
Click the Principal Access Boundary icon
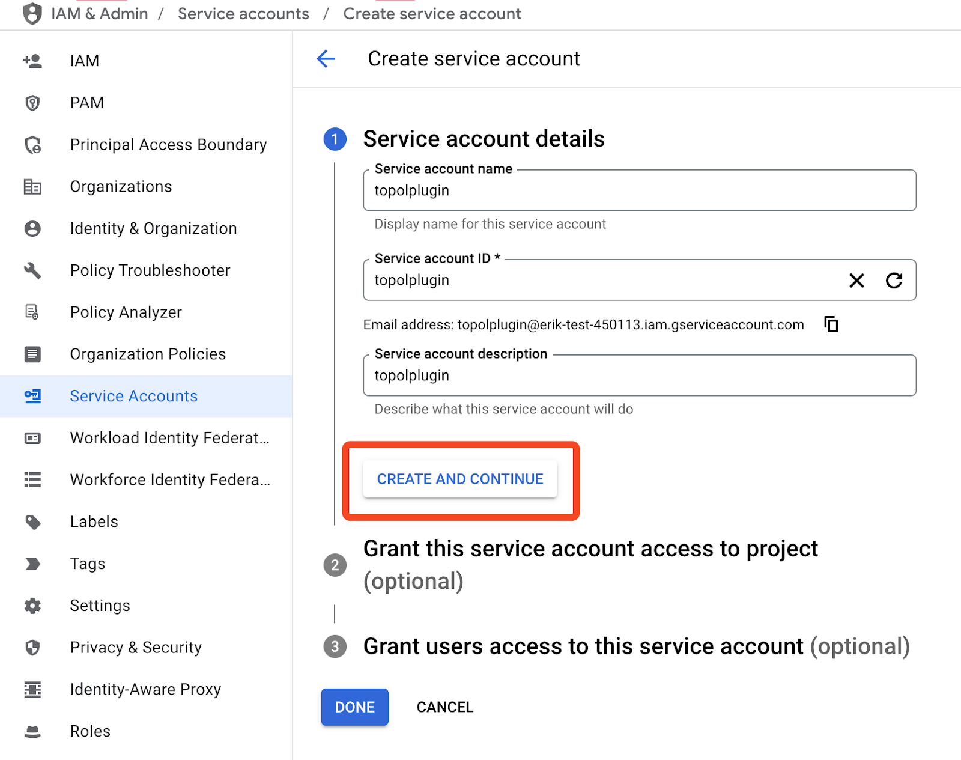click(x=32, y=145)
